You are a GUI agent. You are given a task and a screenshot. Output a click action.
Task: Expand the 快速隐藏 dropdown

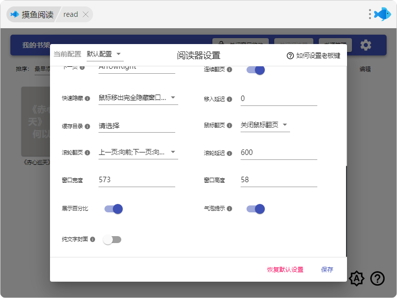(138, 98)
